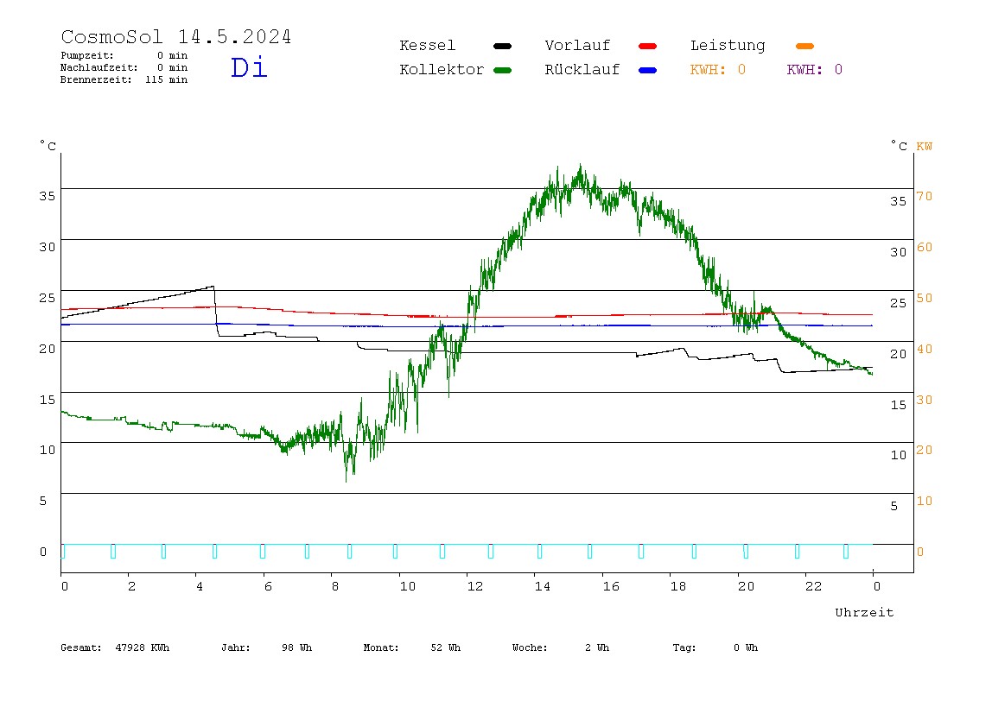Click the 'Jahr:' label
Viewport: 992px width, 701px height.
point(236,647)
